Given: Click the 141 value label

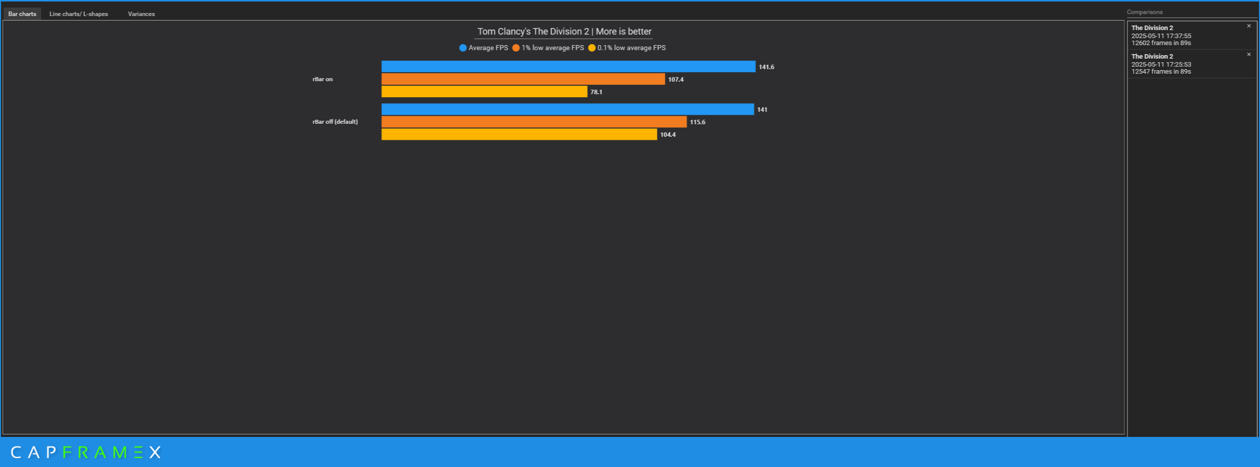Looking at the screenshot, I should click(x=762, y=110).
